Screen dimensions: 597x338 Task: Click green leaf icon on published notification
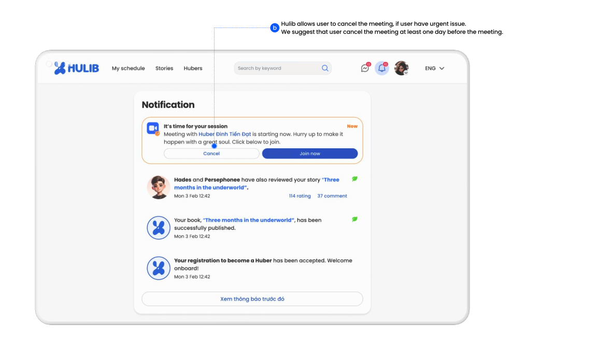coord(355,219)
